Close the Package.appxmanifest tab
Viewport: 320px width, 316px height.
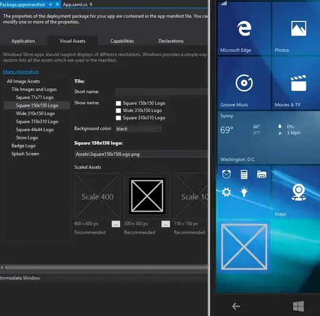pos(57,4)
